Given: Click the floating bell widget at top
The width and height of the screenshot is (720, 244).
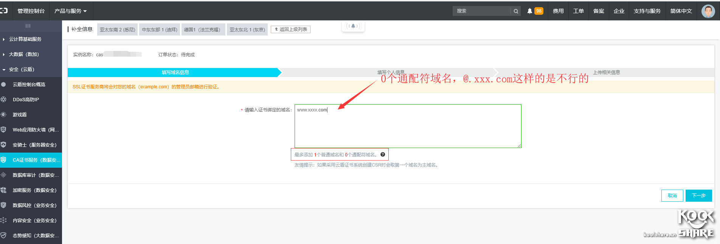Looking at the screenshot, I should [353, 26].
